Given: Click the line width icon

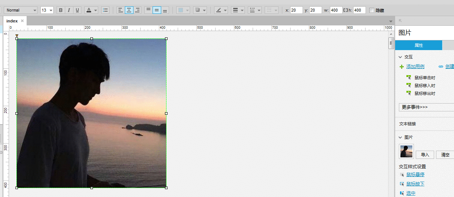Looking at the screenshot, I should (x=235, y=10).
